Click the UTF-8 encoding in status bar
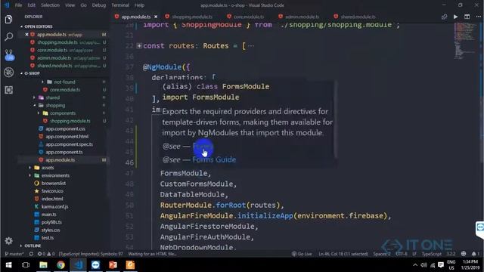The height and width of the screenshot is (272, 484). 402,254
